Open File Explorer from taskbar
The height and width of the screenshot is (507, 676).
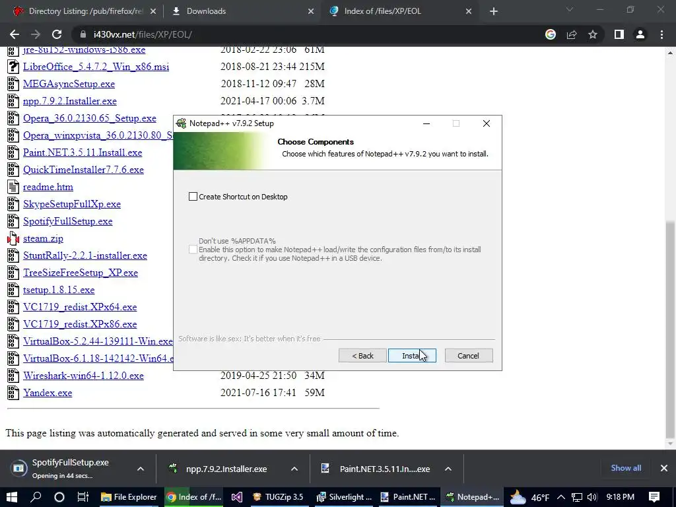129,497
